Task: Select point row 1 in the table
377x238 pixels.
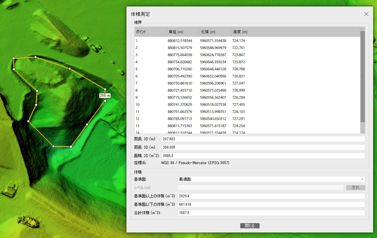Action: (x=247, y=41)
